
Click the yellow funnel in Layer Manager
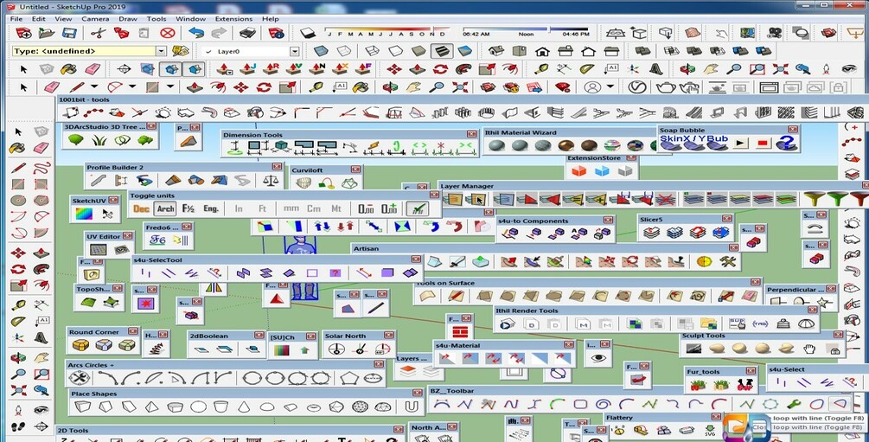click(x=815, y=199)
